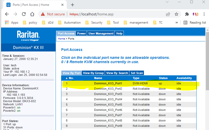Click the tab search dropdown arrow
The image size is (209, 130).
(167, 2)
